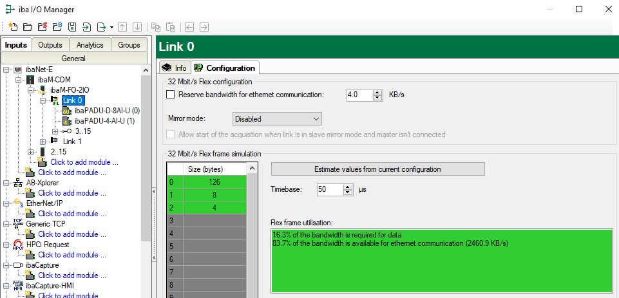Expand the 3..15 tree node
Viewport: 619px width, 298px height.
[55, 131]
